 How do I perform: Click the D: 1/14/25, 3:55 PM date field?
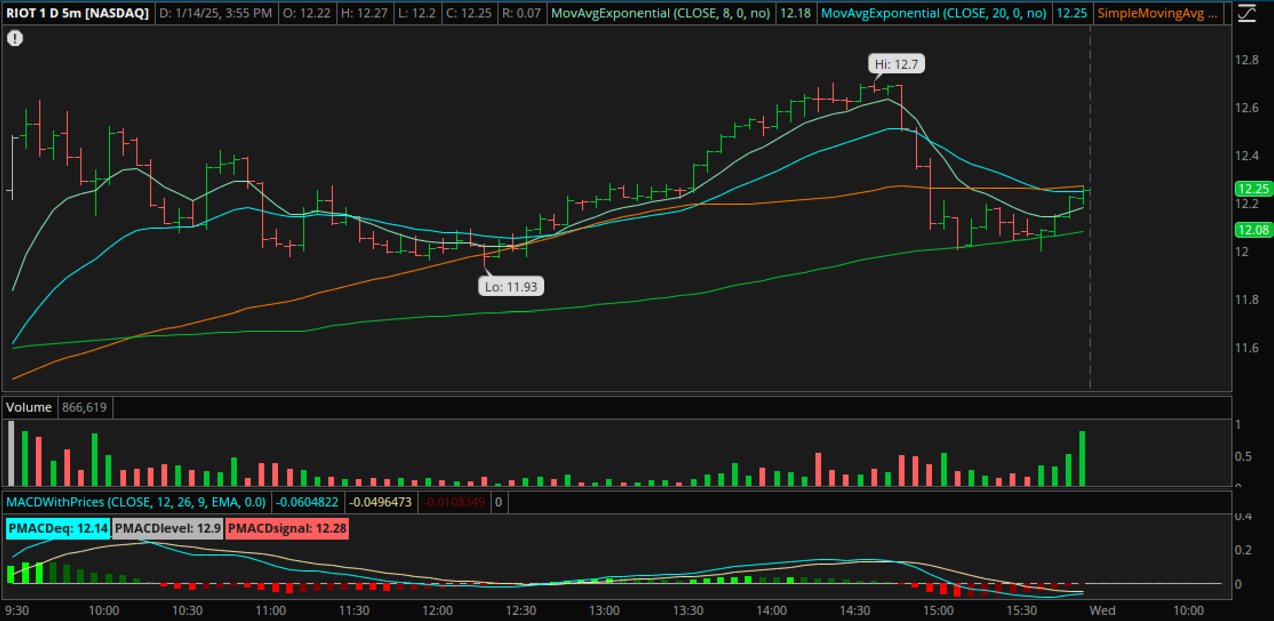click(216, 13)
